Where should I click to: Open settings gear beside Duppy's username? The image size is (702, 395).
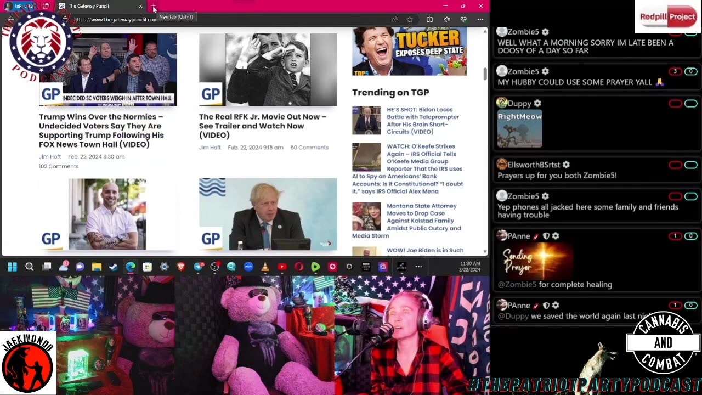point(537,103)
